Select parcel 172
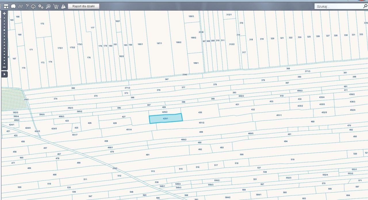The image size is (368, 200). (x=42, y=24)
